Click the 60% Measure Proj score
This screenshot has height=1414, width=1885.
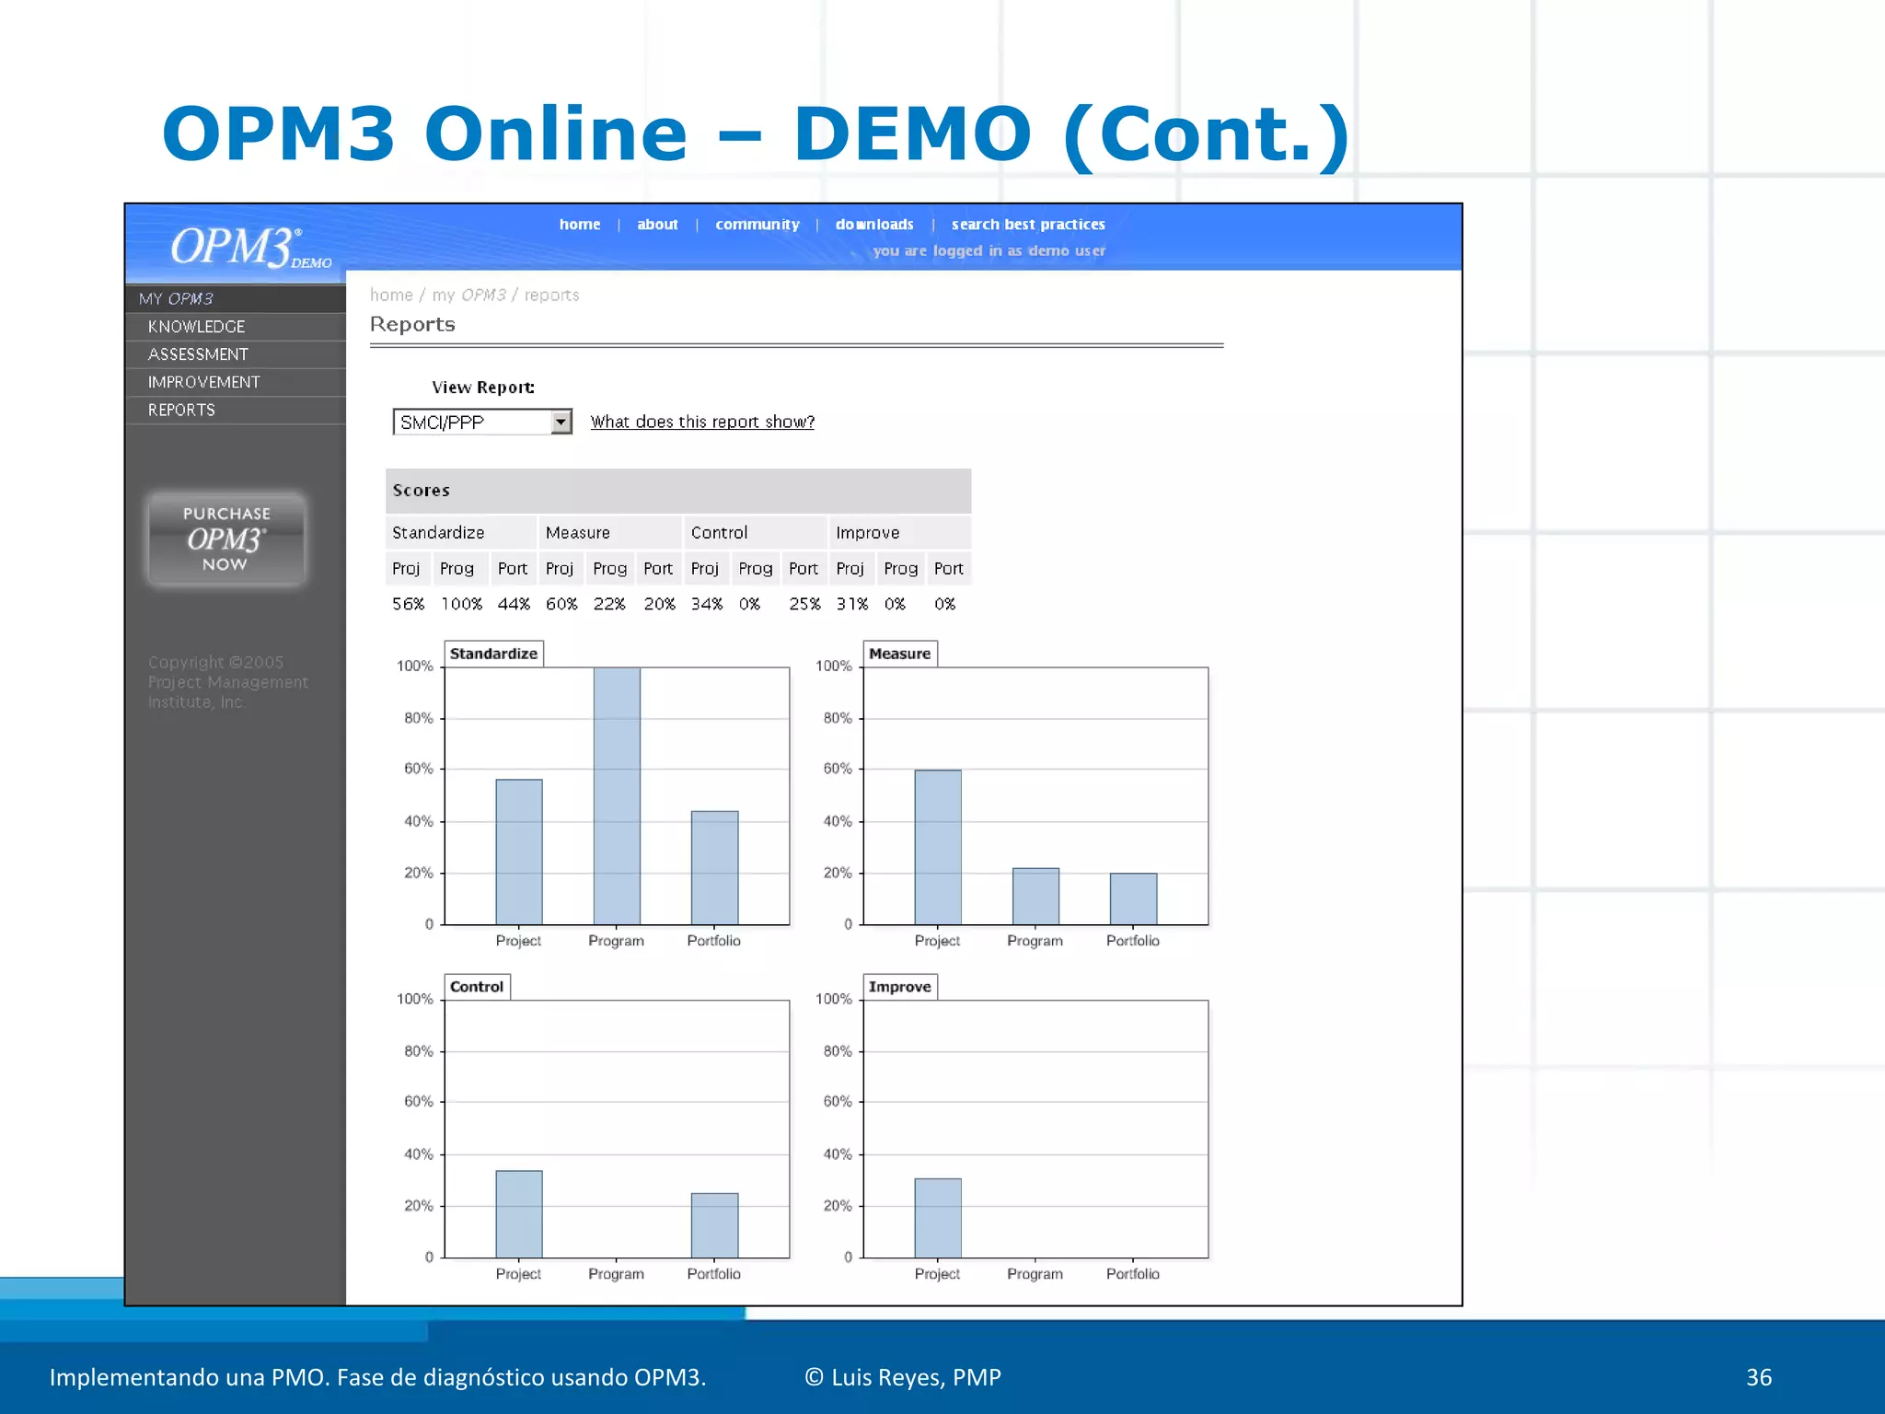[561, 604]
